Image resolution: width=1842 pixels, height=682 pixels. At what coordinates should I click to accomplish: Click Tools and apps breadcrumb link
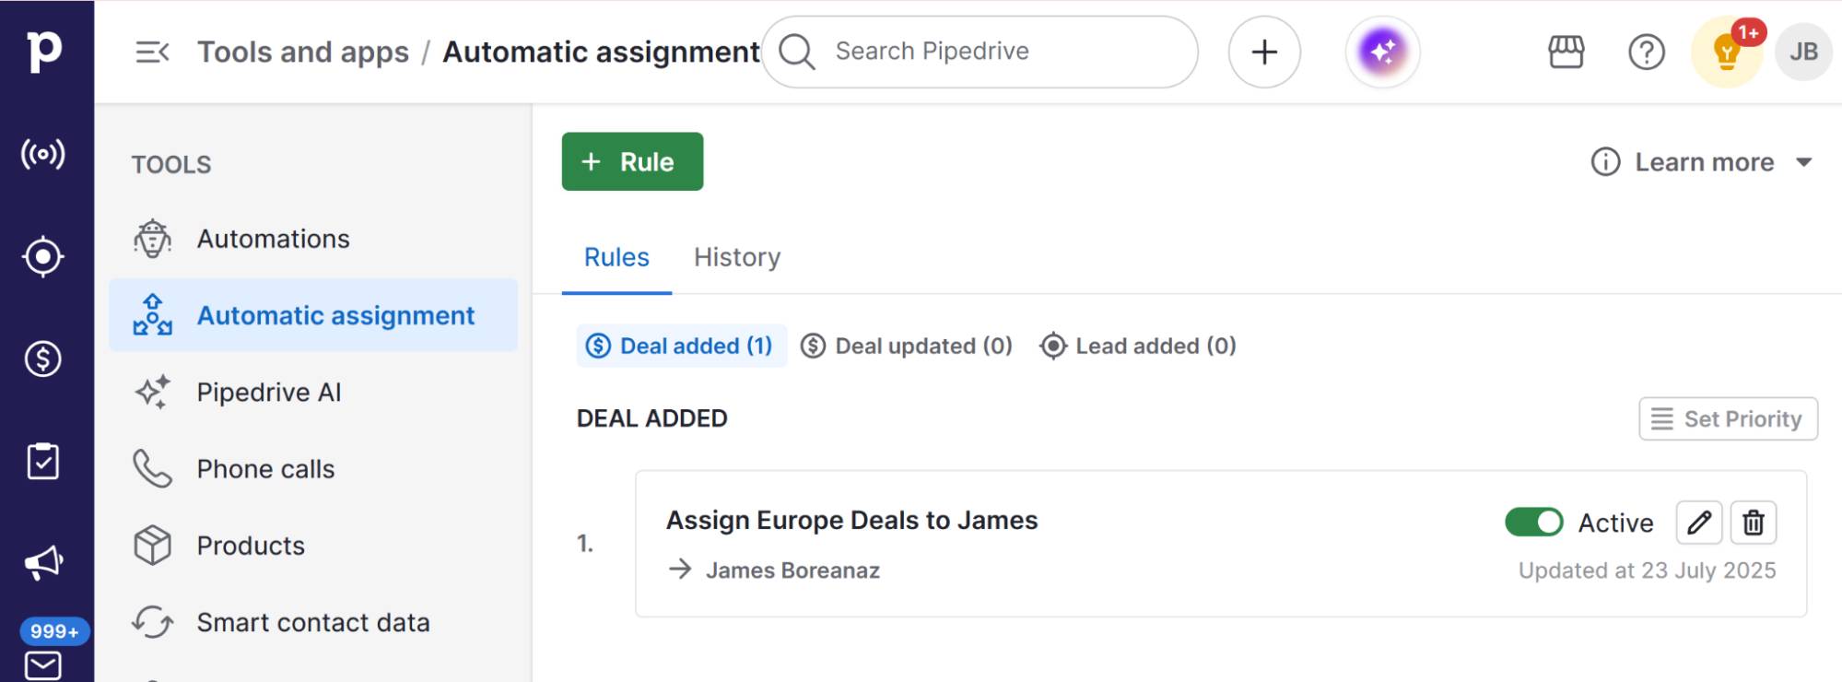pyautogui.click(x=303, y=52)
